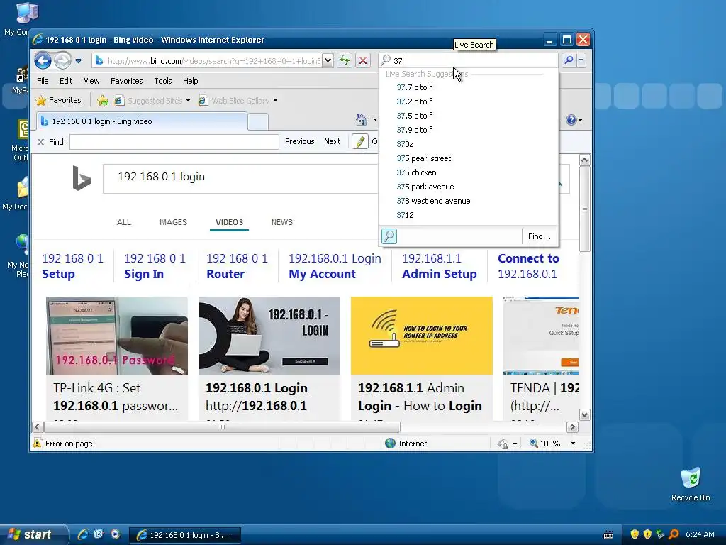Click Next in the Find bar
The image size is (726, 545).
pyautogui.click(x=332, y=141)
